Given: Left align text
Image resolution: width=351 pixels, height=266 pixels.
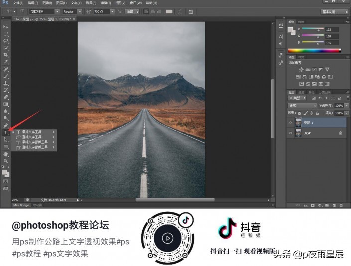Looking at the screenshot, I should pyautogui.click(x=146, y=12).
